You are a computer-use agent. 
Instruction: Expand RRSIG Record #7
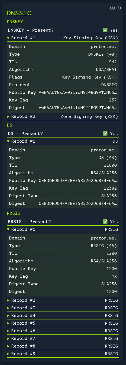(x=63, y=339)
